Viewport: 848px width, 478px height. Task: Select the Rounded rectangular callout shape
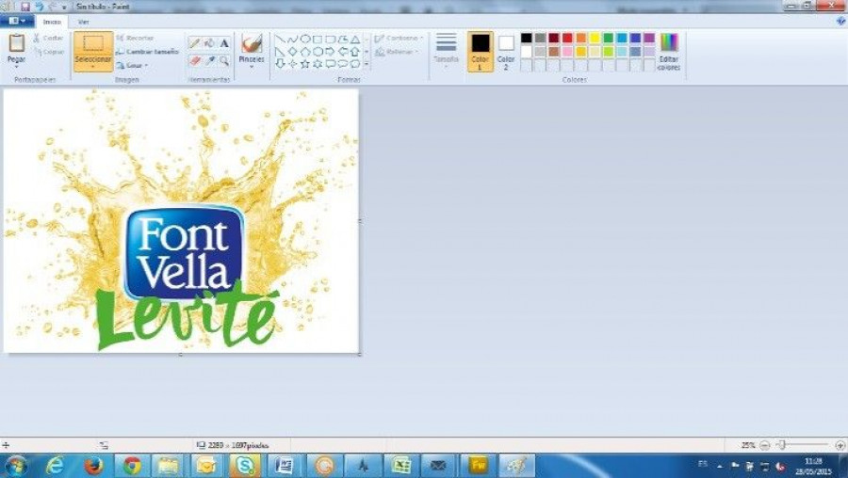(x=330, y=64)
